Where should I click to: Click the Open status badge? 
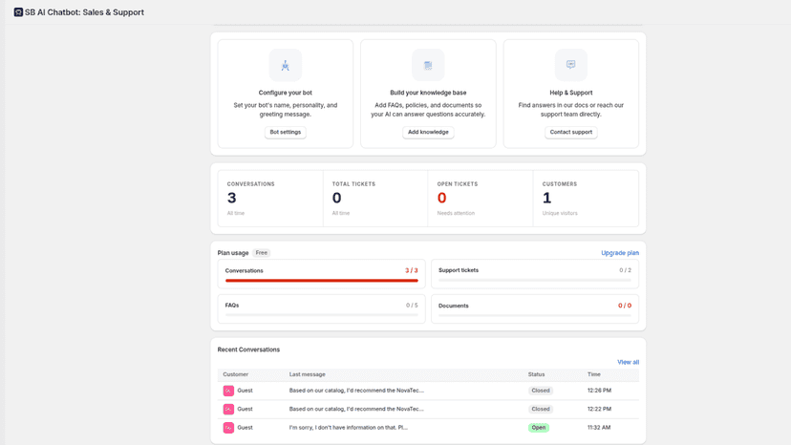[538, 428]
